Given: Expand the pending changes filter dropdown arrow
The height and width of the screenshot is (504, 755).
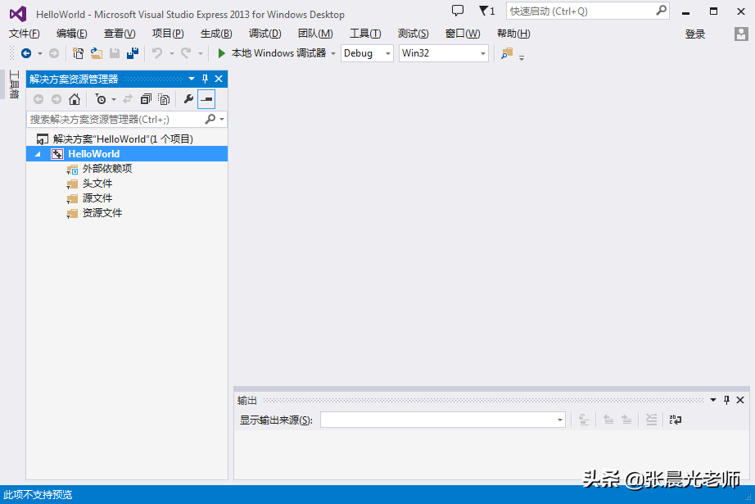Looking at the screenshot, I should [x=114, y=100].
